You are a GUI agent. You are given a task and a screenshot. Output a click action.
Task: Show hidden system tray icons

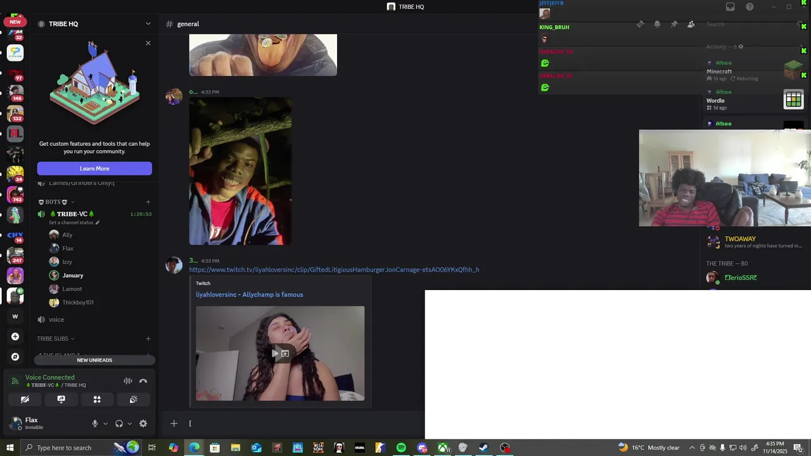pos(692,448)
